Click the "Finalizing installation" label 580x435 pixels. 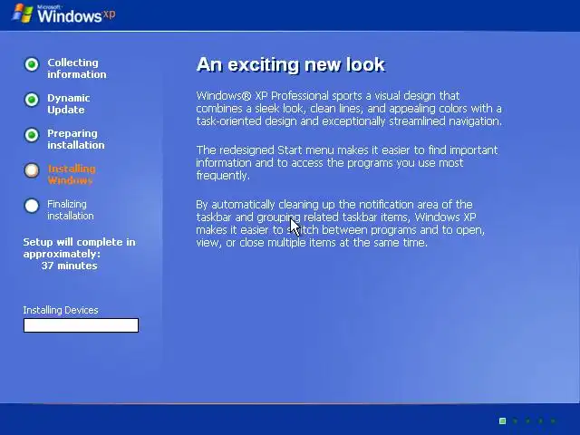tap(71, 209)
